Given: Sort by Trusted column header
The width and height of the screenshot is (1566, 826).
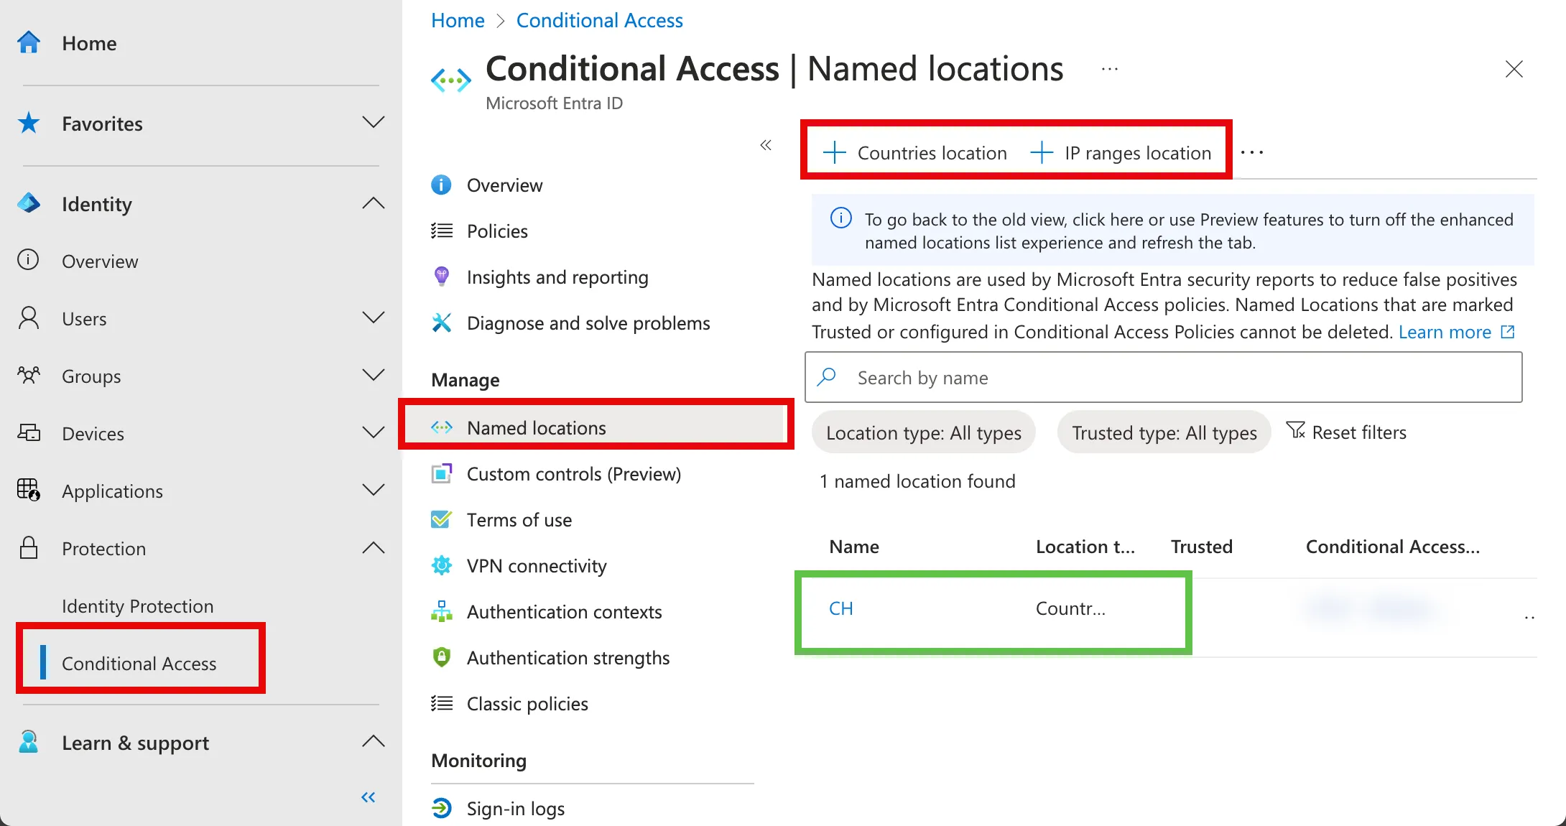Looking at the screenshot, I should point(1202,546).
